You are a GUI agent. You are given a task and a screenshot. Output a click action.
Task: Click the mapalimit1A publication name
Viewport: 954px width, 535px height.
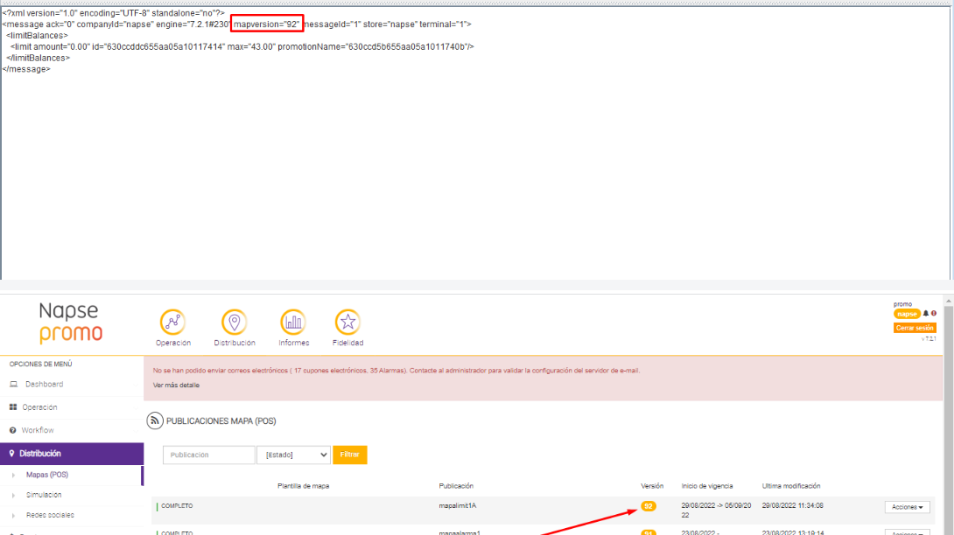point(458,506)
